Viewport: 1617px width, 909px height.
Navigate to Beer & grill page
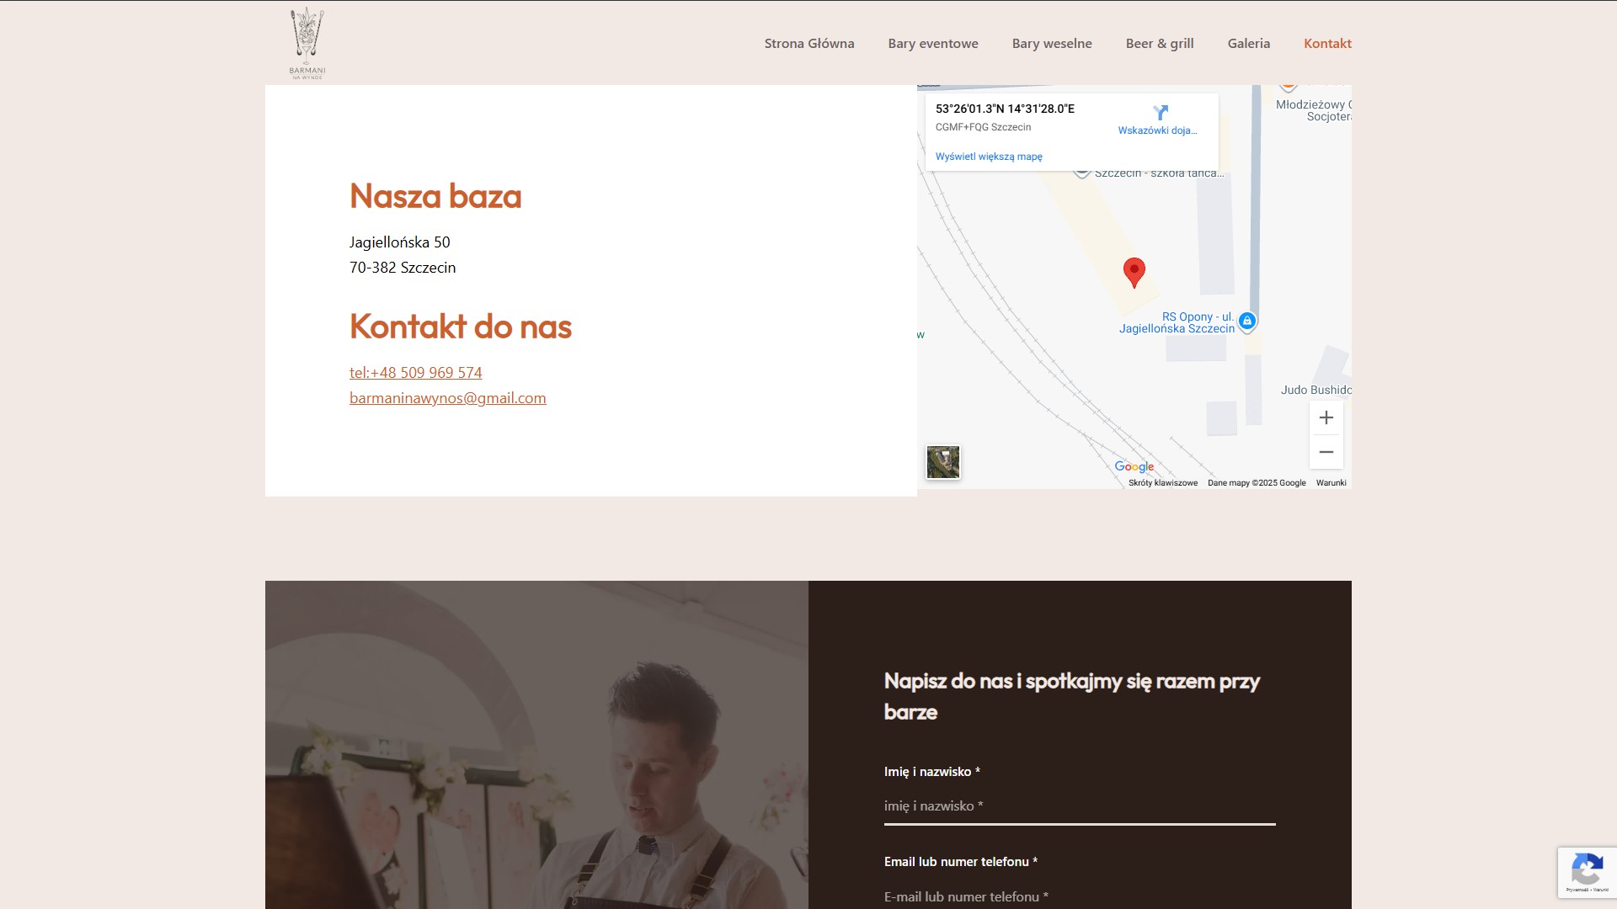(1159, 44)
